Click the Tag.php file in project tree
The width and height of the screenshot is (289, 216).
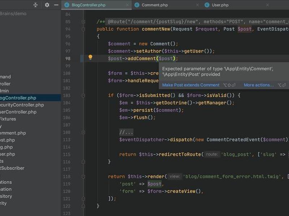(x=7, y=147)
